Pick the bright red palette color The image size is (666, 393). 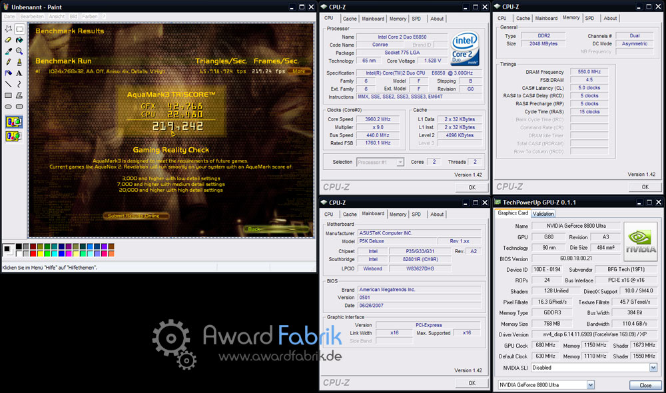pyautogui.click(x=33, y=254)
